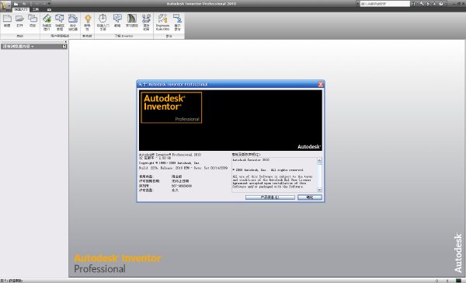Screen dimensions: 466x283
Task: Click the Favorites star icon in title bar
Action: 434,4
